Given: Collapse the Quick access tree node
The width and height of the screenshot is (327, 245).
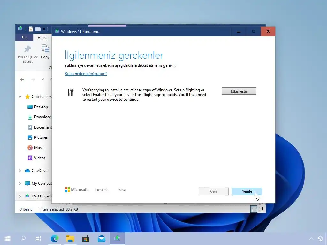Looking at the screenshot, I should (x=20, y=96).
